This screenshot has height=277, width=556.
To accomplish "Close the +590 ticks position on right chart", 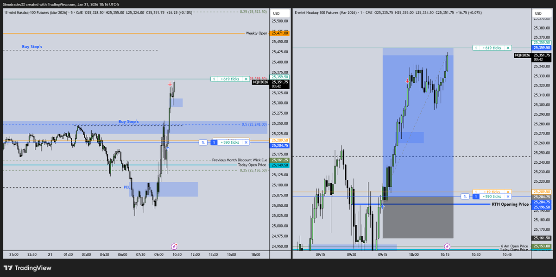I will (x=508, y=197).
